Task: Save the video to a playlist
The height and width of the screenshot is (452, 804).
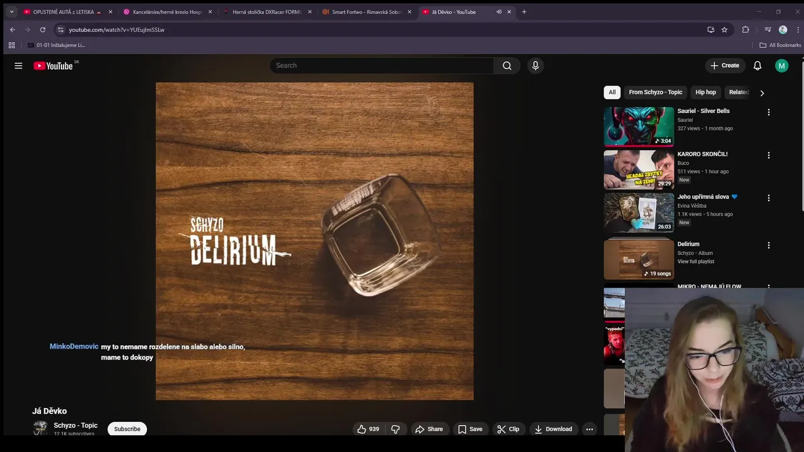Action: [470, 429]
